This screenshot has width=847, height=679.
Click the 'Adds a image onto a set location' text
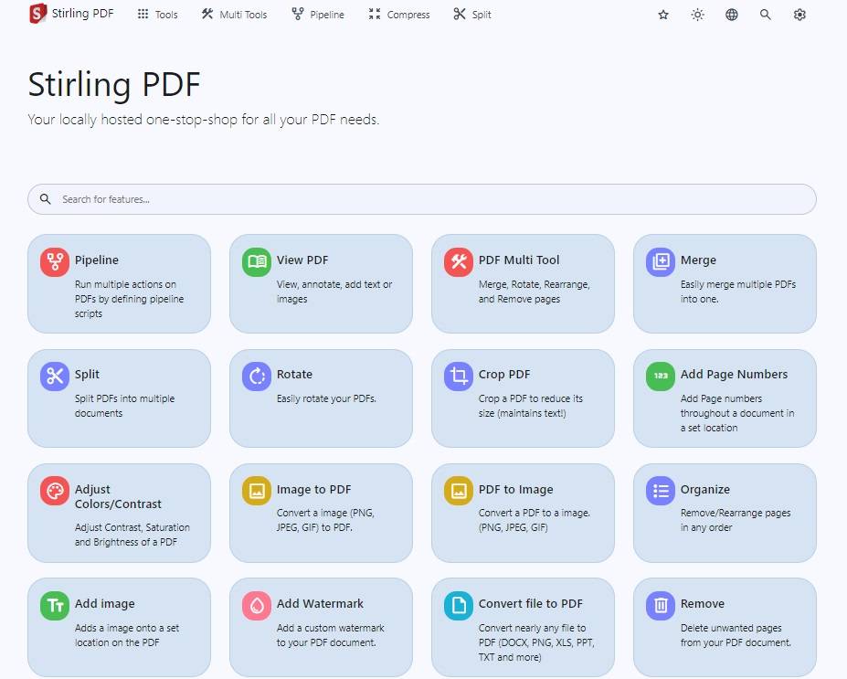pos(127,635)
